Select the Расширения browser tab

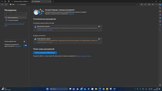tap(41, 2)
